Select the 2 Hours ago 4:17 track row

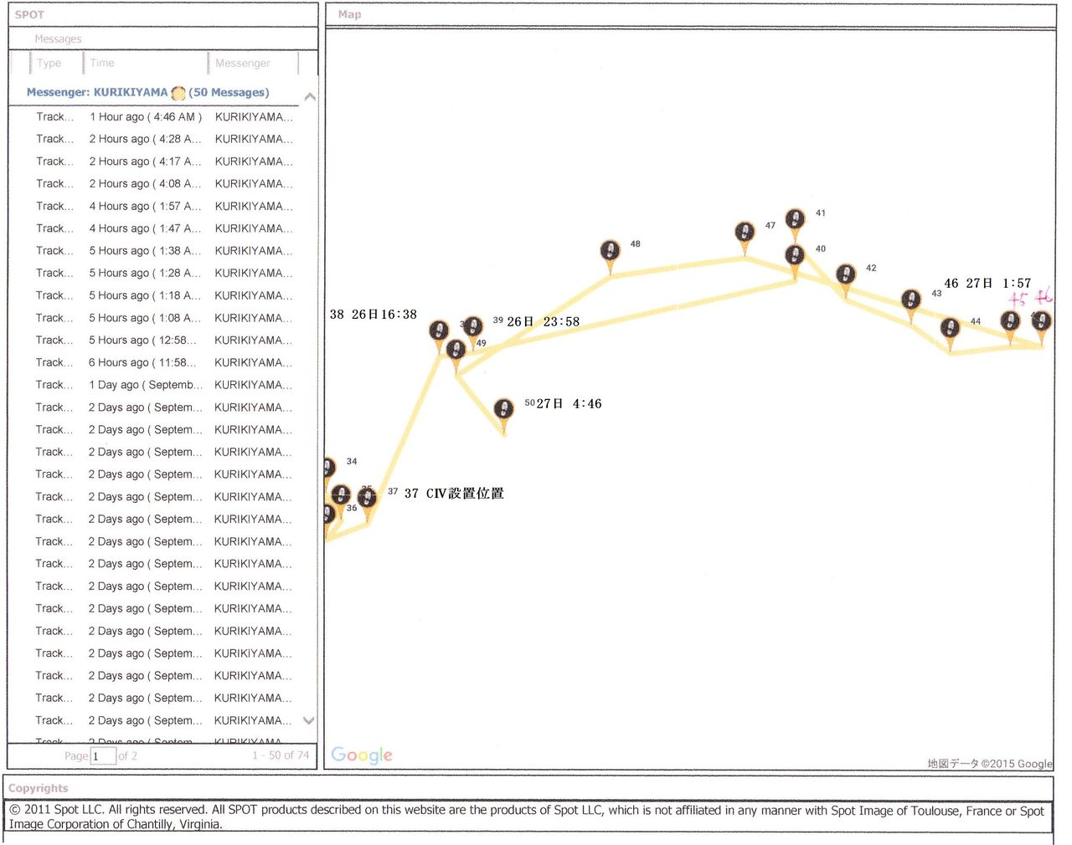coord(163,161)
